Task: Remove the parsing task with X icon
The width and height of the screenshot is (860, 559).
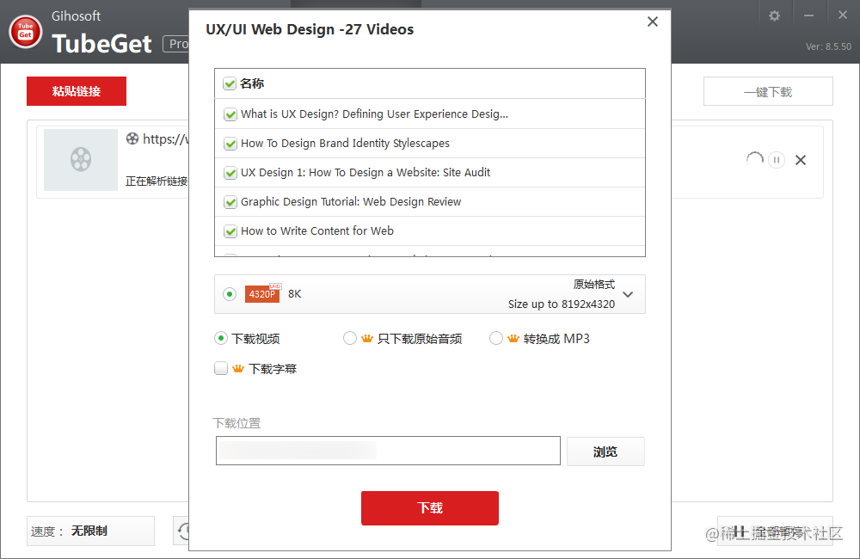Action: [x=801, y=160]
